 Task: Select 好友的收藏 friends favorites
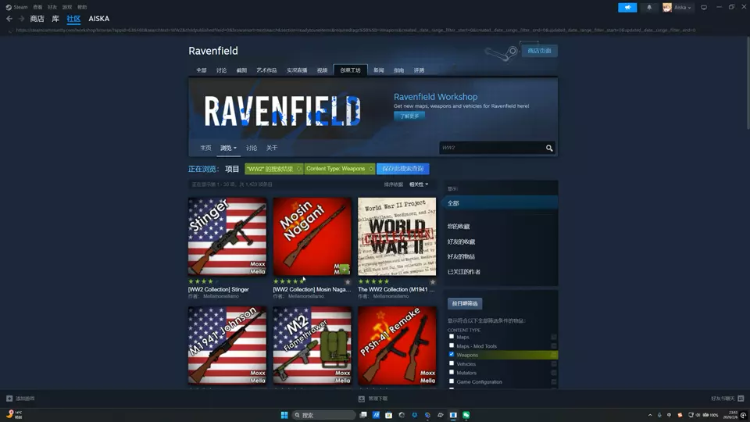click(461, 241)
